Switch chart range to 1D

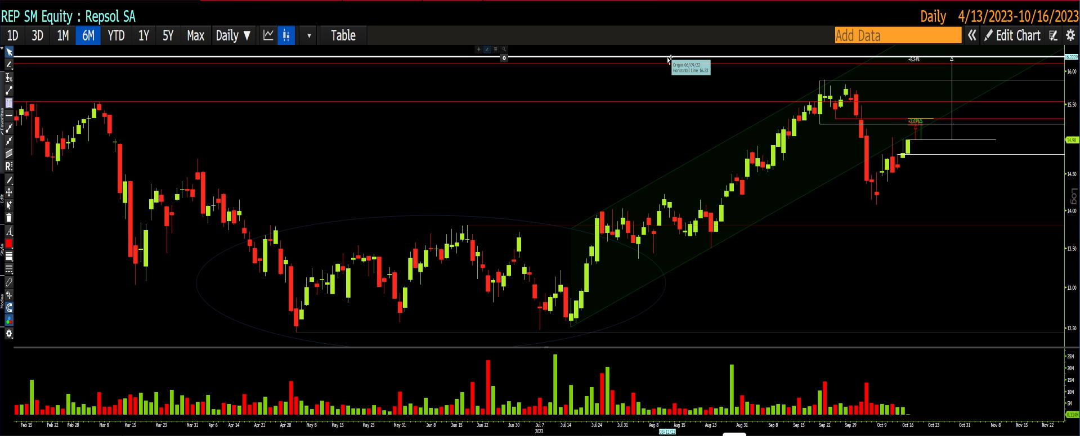tap(12, 35)
